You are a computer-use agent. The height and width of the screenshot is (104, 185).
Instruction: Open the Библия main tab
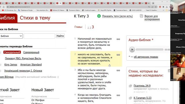pyautogui.click(x=8, y=18)
